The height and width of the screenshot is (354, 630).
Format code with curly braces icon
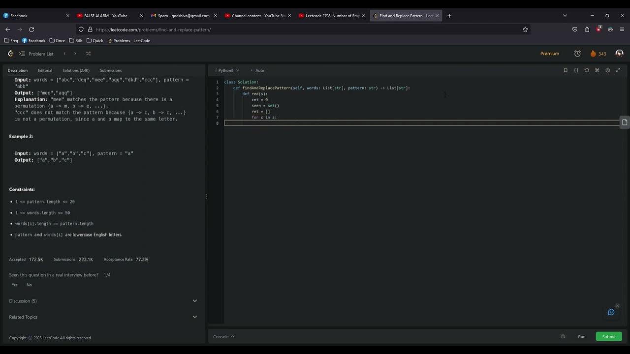tap(576, 70)
